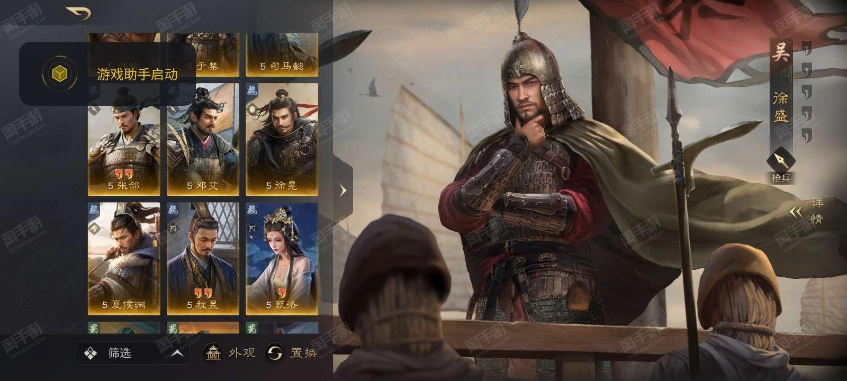Tap the golden back arrow icon
The width and height of the screenshot is (847, 381).
78,14
